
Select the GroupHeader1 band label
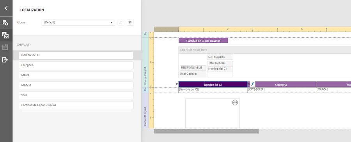click(145, 76)
